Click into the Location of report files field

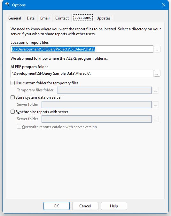tap(82, 49)
